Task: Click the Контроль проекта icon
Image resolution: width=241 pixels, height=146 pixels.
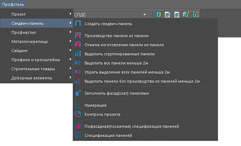Action: click(78, 114)
